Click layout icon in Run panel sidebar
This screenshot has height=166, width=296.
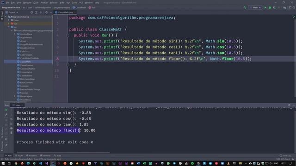click(6, 139)
